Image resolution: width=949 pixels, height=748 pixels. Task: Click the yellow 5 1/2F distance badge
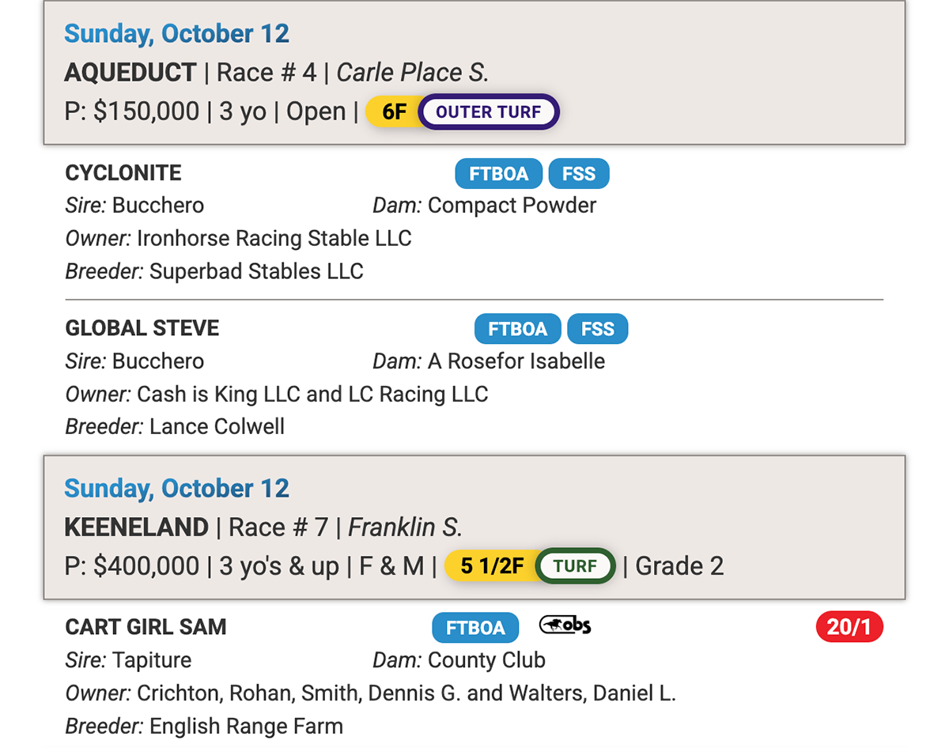pos(492,566)
